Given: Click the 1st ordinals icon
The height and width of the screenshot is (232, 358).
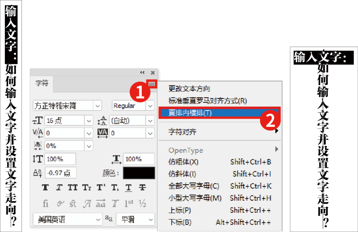Looking at the screenshot, I should click(129, 204).
